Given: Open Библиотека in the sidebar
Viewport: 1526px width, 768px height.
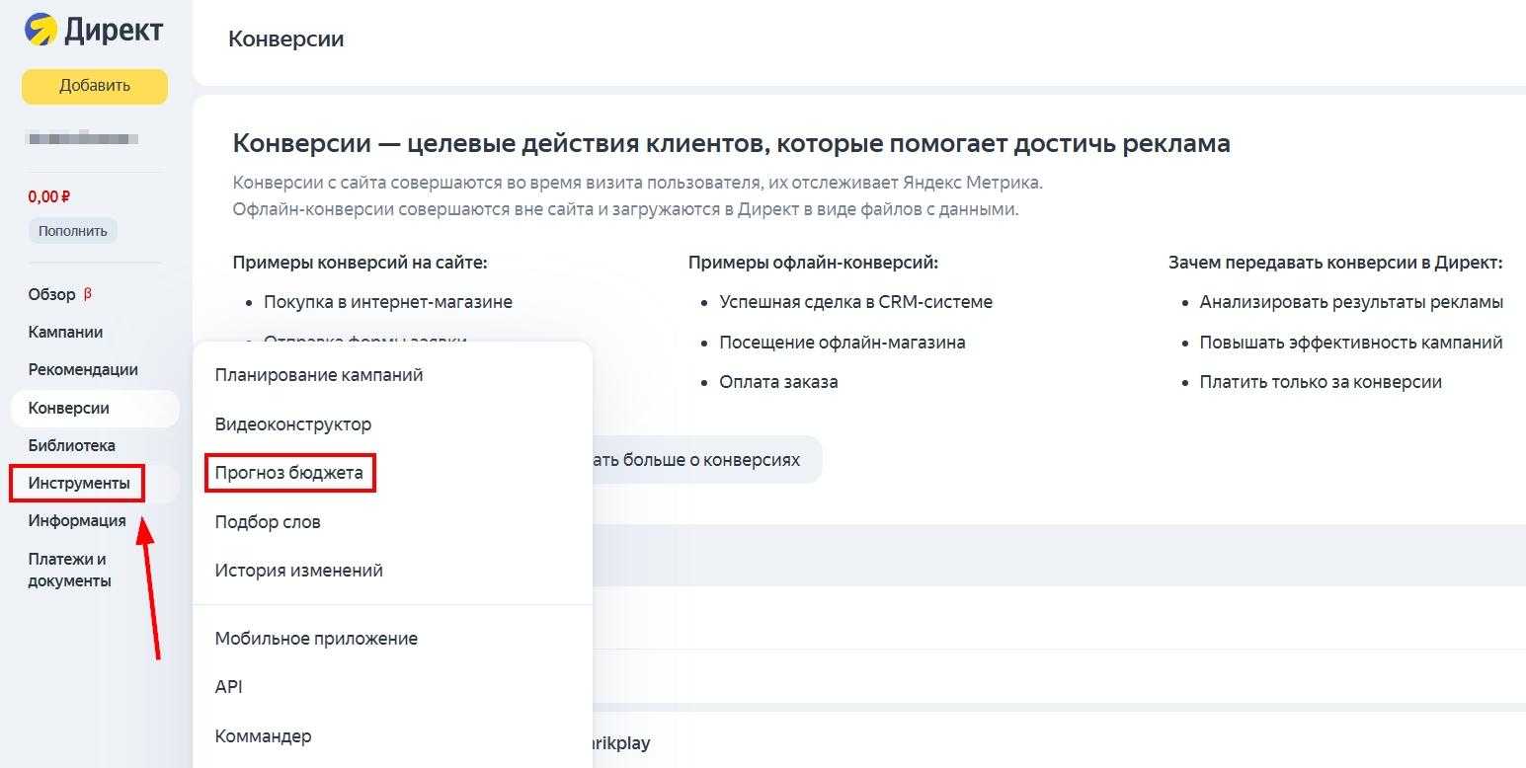Looking at the screenshot, I should [x=71, y=445].
